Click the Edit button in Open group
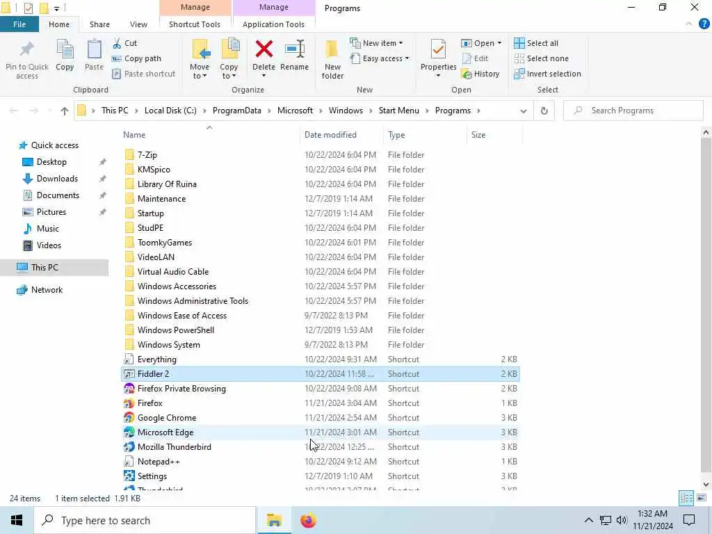712x534 pixels. pos(475,58)
